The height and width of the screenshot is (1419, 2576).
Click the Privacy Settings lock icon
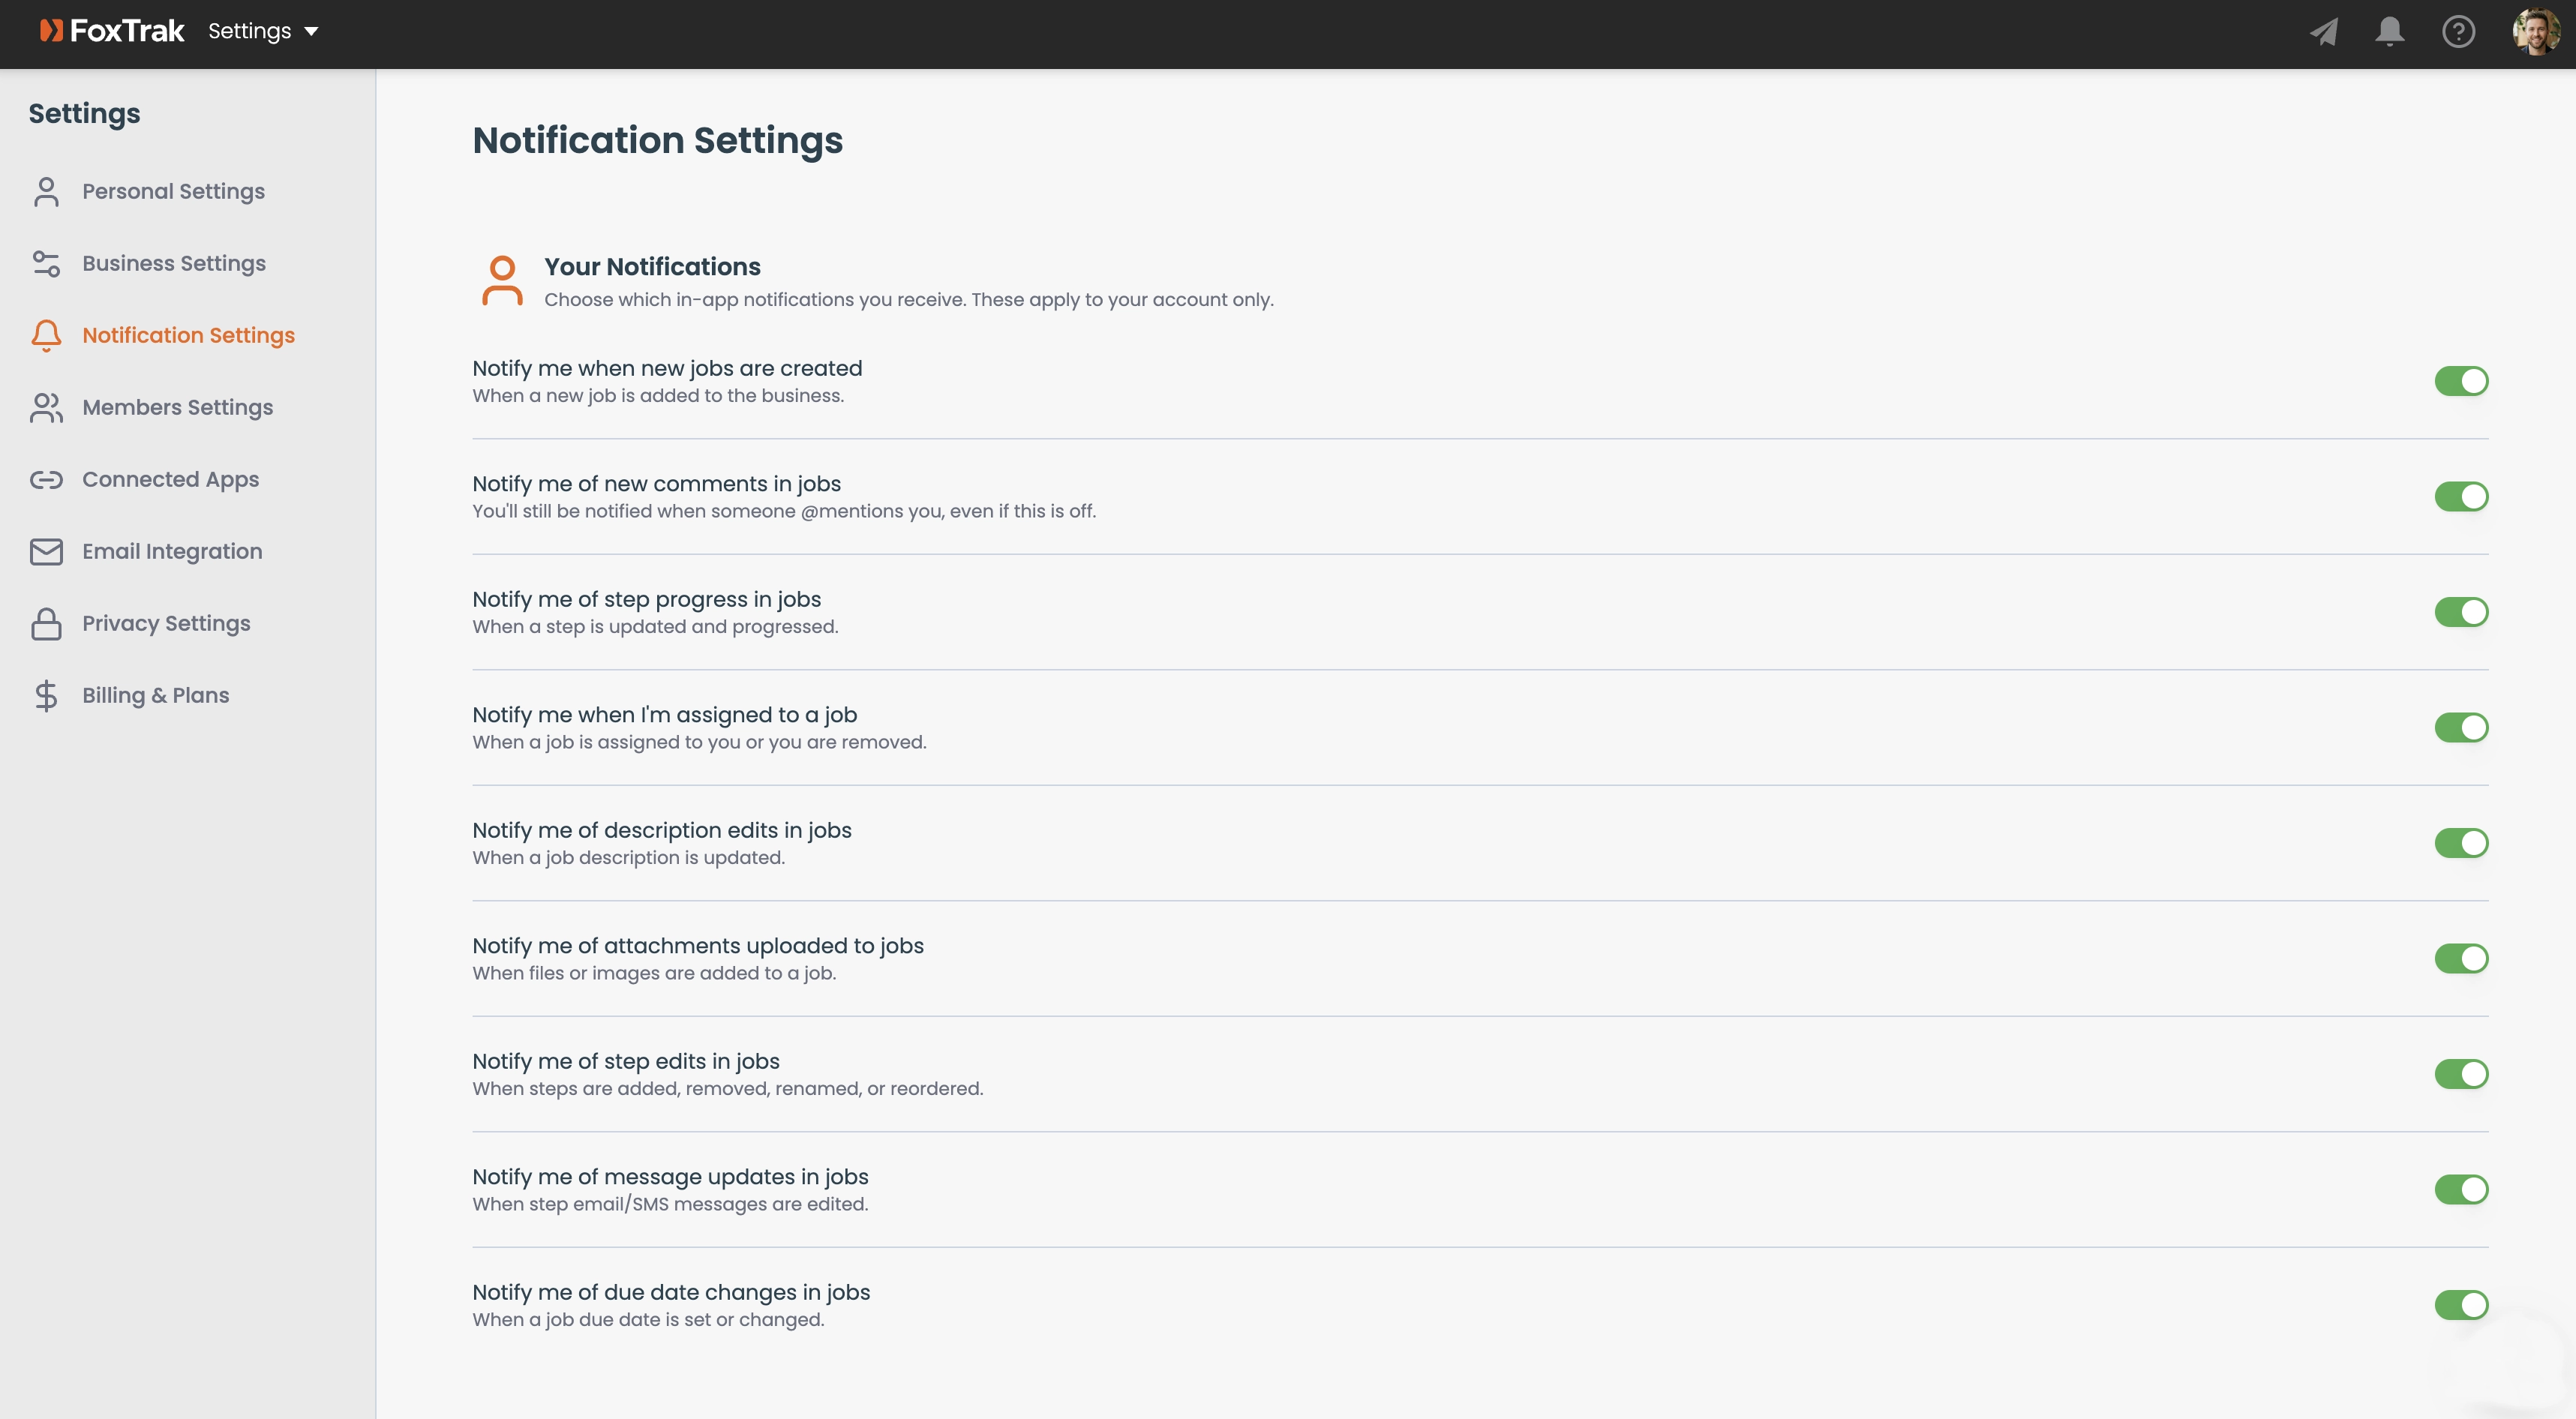(46, 623)
